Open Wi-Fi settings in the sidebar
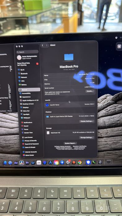Image resolution: width=122 pixels, height=216 pixels. [21, 70]
